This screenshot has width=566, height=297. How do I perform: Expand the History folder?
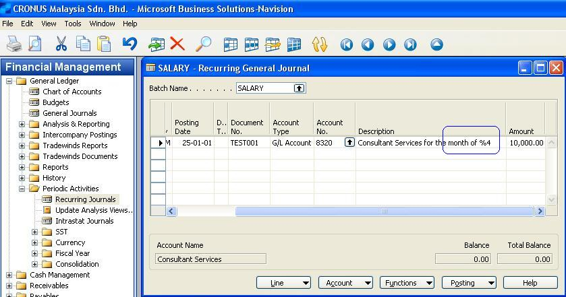[x=22, y=178]
